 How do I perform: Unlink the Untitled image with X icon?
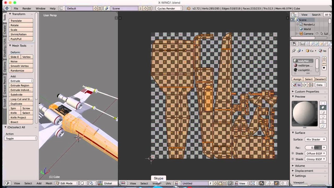pos(224,183)
